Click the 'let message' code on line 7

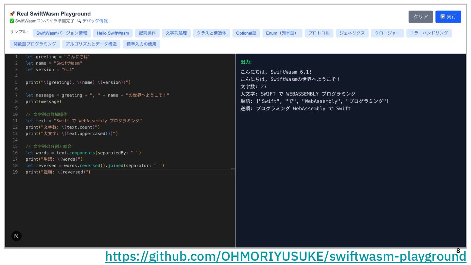coord(97,95)
